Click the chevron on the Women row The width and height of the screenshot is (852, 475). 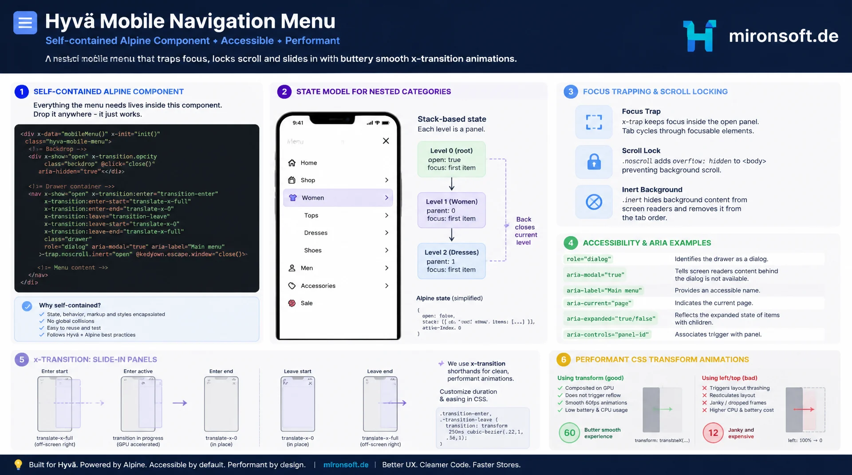click(387, 198)
